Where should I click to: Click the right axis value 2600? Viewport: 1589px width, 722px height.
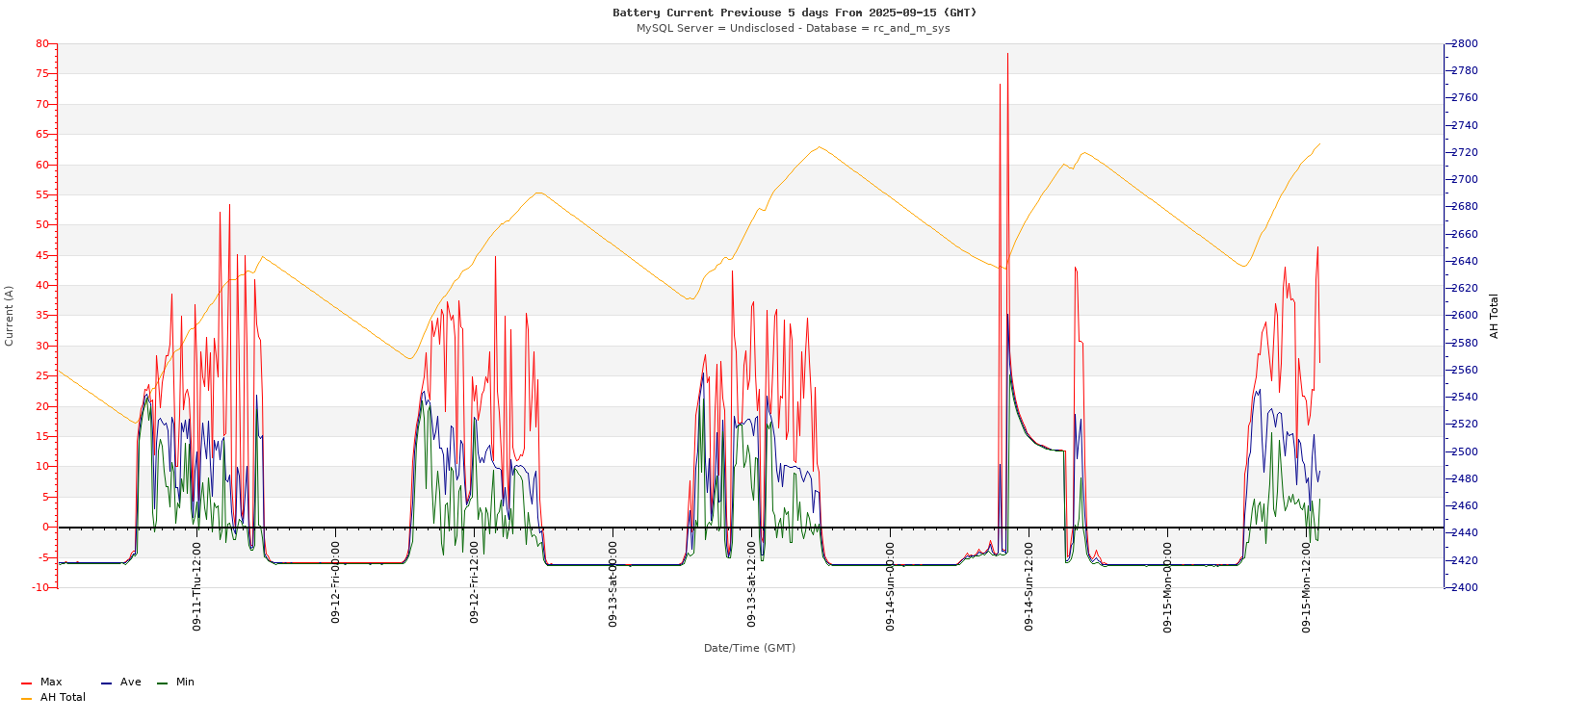click(1465, 315)
